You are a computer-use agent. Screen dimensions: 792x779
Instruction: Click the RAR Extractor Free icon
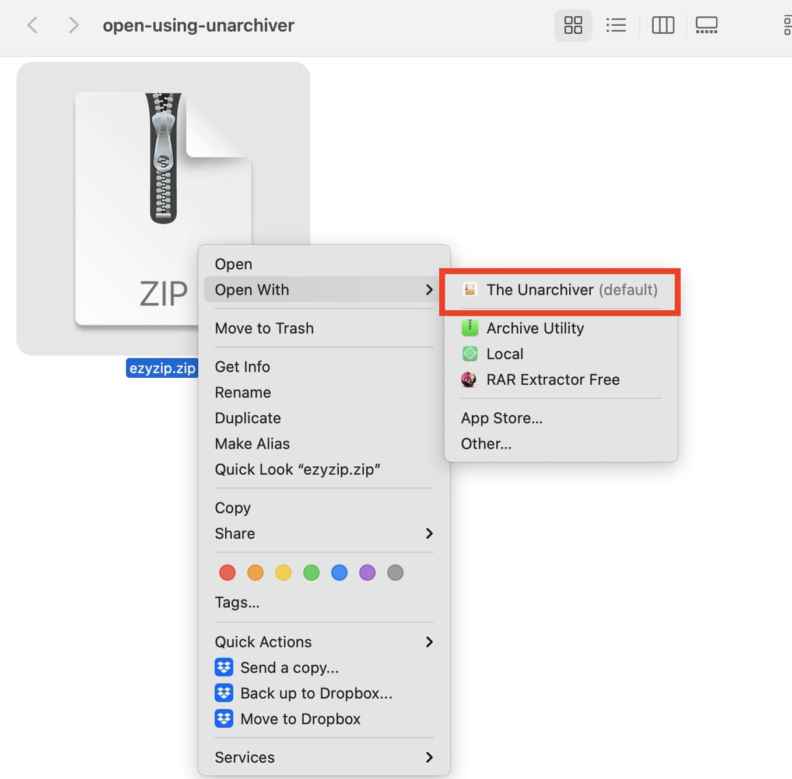click(469, 380)
